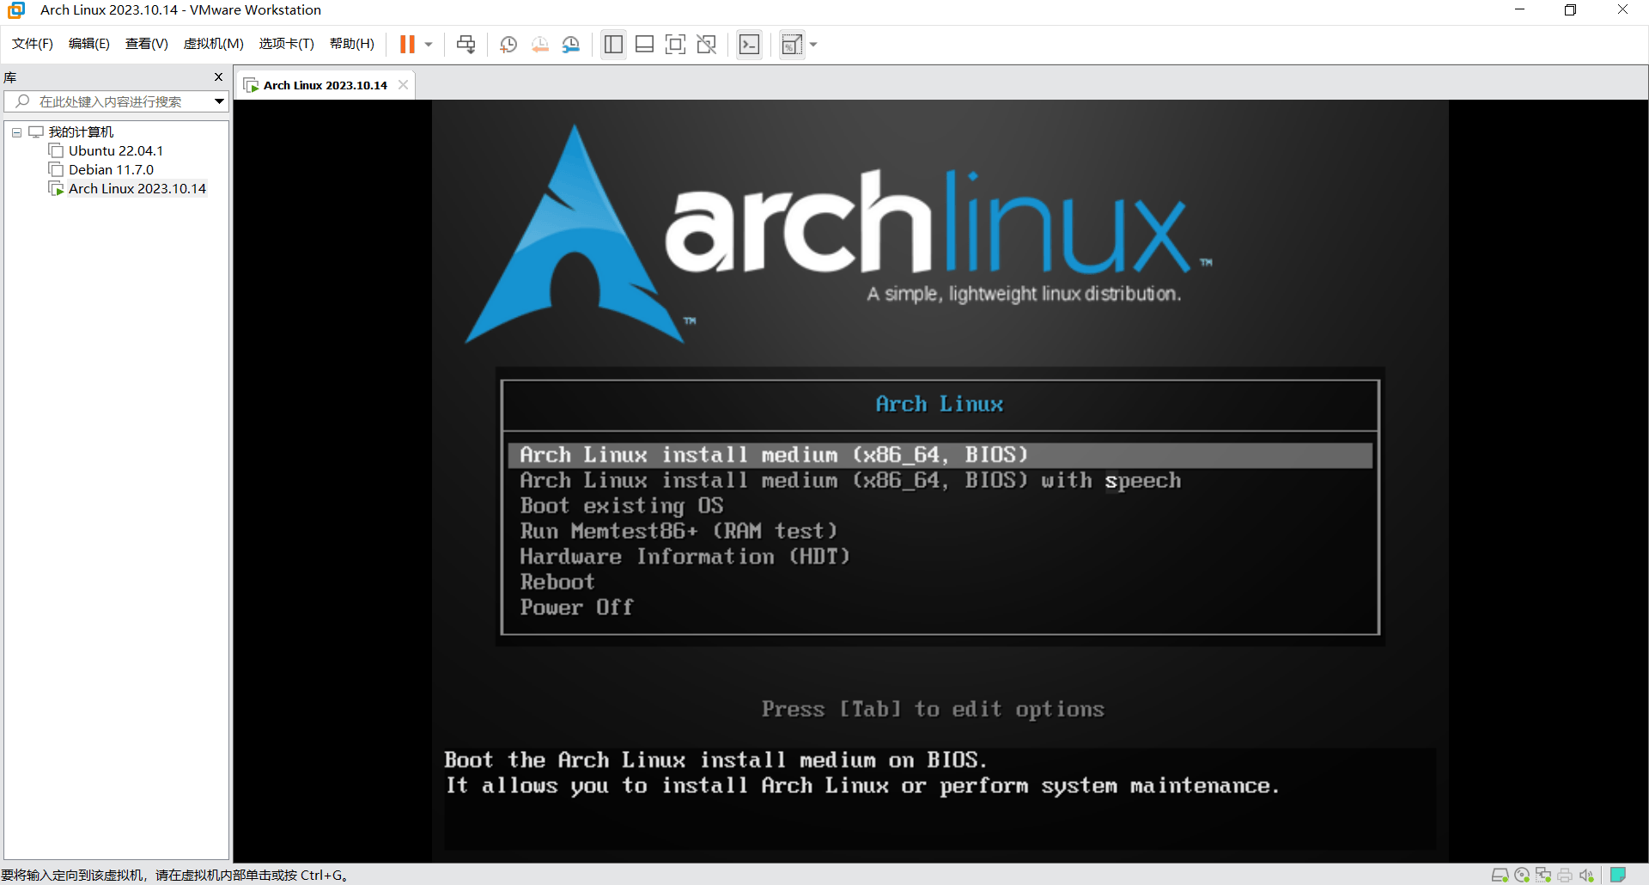Pause the running virtual machine

(407, 45)
